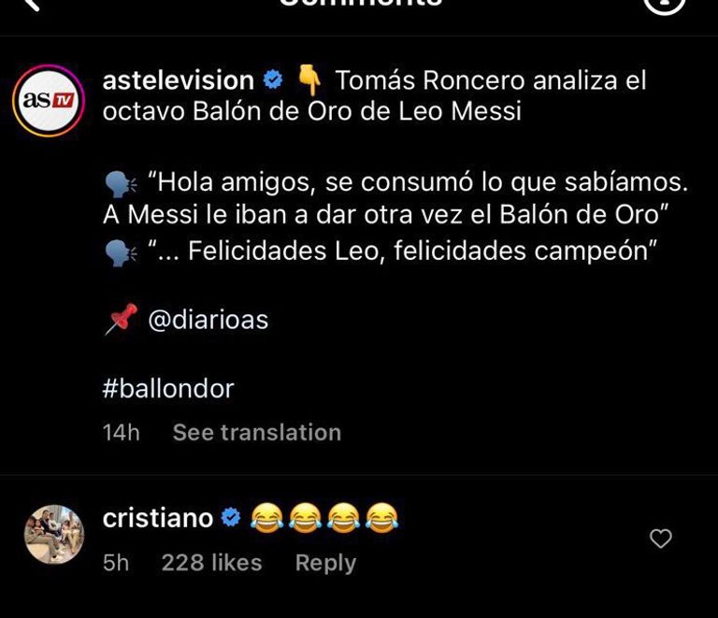718x618 pixels.
Task: Tap the pointing-down emoji in the caption
Action: click(309, 81)
